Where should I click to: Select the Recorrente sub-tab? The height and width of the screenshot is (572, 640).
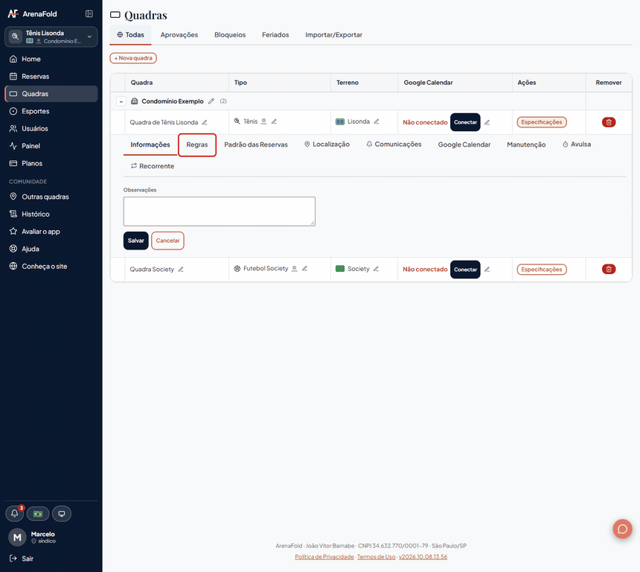pos(153,166)
